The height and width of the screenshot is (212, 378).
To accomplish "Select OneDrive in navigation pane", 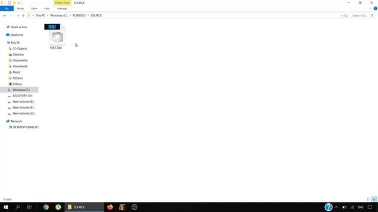I will (x=17, y=35).
